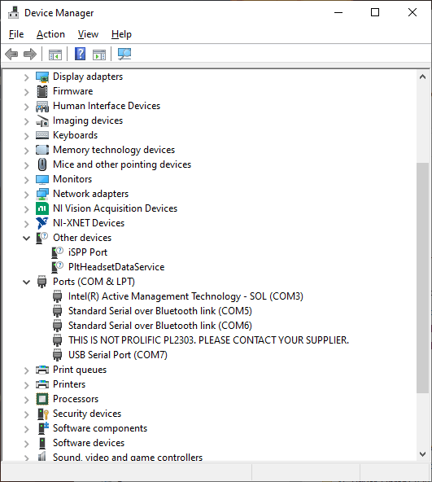Click the NI Vision Acquisition Devices icon
Viewport: 432px width, 482px height.
coord(42,208)
